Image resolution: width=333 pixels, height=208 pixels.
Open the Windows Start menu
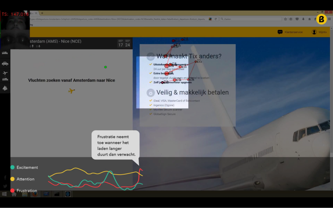(x=4, y=194)
